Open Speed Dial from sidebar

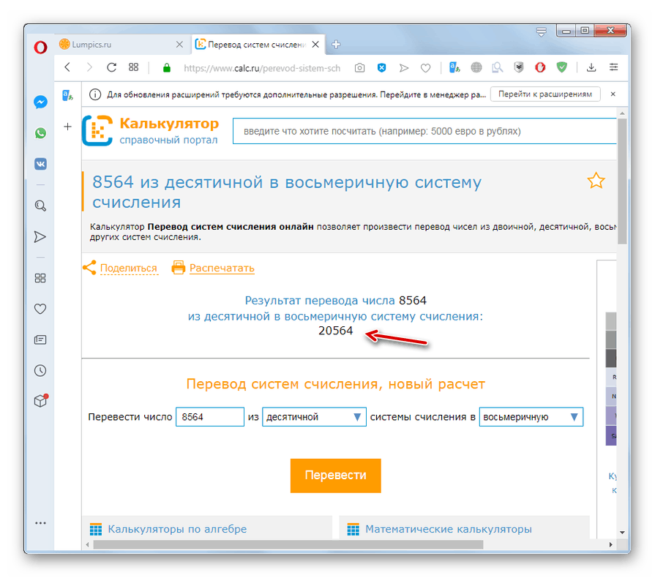tap(40, 278)
